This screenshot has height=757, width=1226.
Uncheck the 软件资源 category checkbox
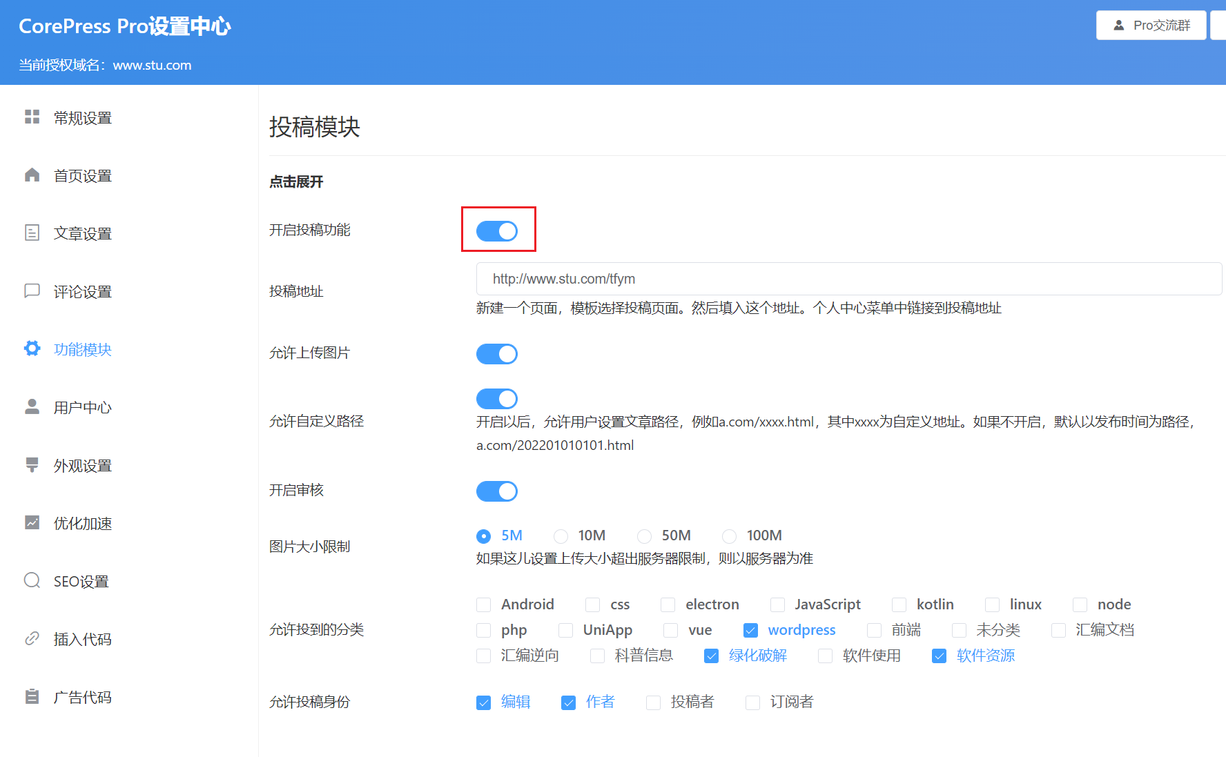939,656
